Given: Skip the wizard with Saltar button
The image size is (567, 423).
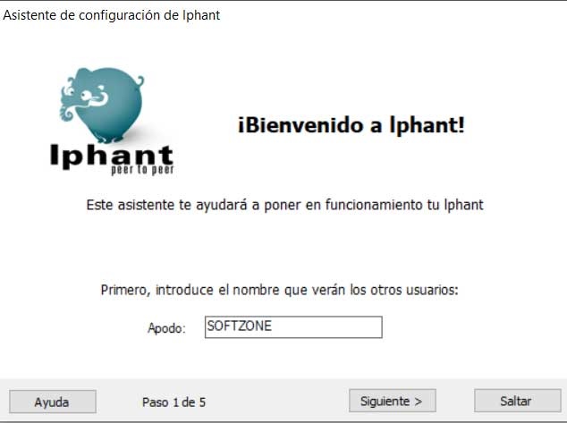Looking at the screenshot, I should (518, 401).
